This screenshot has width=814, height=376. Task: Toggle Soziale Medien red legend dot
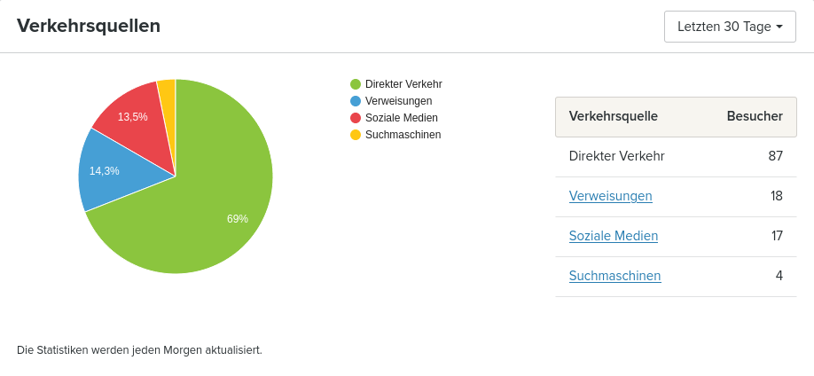pos(356,118)
